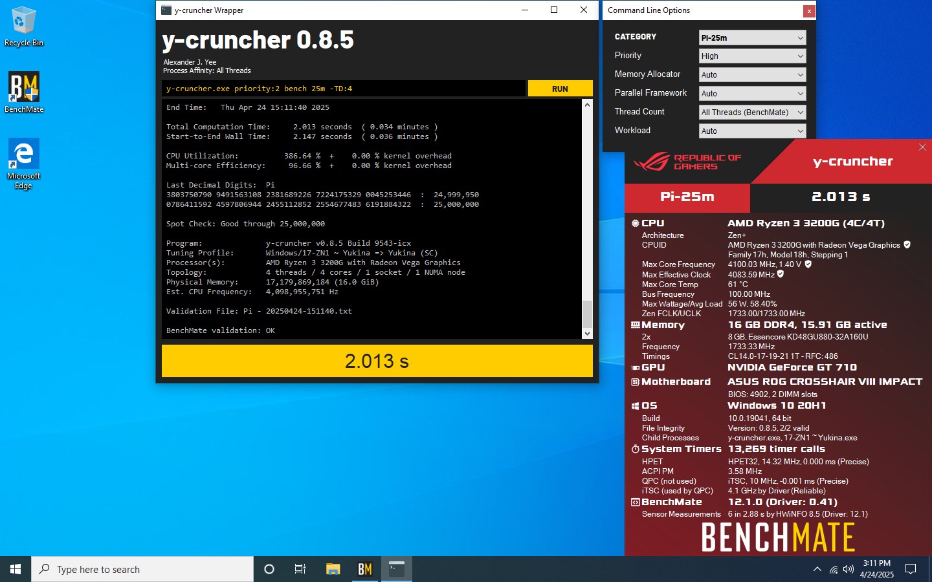
Task: Click the 2.013 s score in result panel
Action: (841, 197)
